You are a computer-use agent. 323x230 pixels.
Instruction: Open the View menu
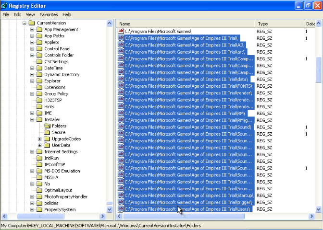tap(30, 14)
